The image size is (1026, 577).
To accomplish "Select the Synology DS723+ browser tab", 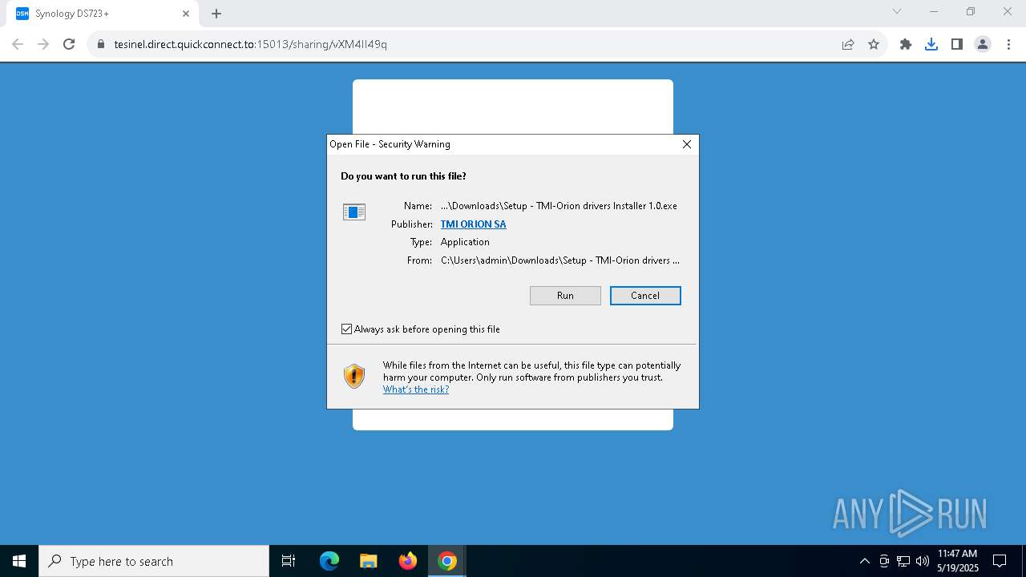I will click(x=103, y=14).
